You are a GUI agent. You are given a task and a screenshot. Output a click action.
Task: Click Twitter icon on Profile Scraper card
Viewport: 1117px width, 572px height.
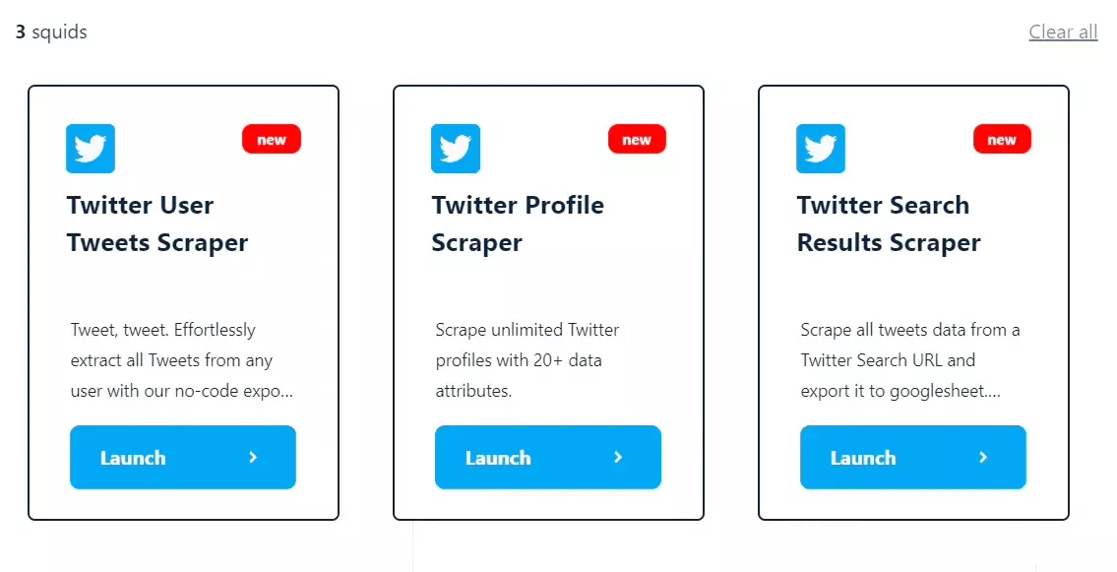(456, 149)
